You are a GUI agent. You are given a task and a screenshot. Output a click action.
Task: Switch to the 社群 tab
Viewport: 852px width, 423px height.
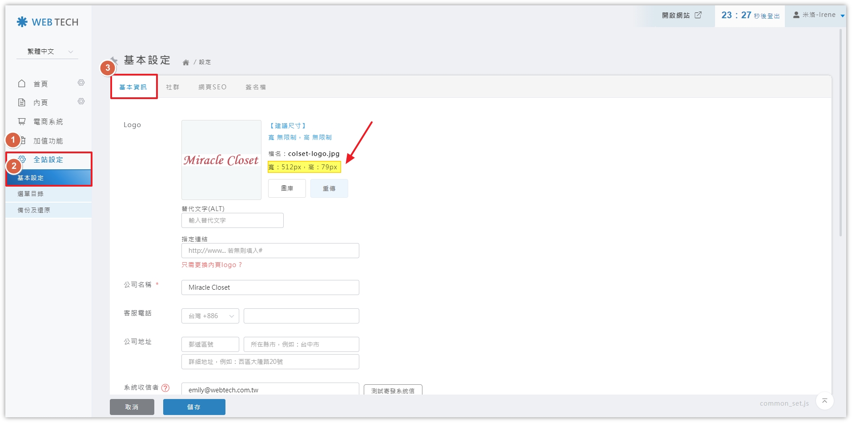pos(173,87)
